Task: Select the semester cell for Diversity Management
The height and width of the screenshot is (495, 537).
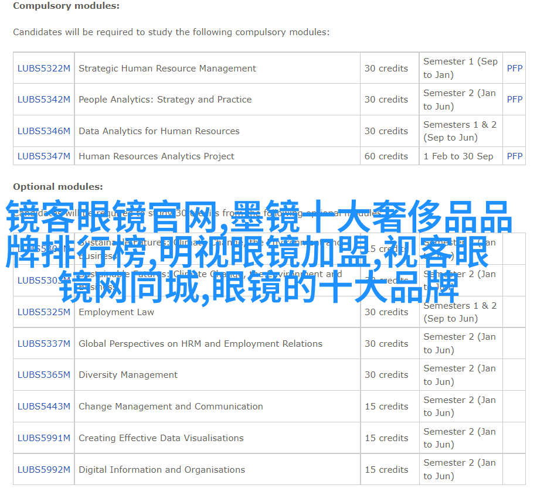Action: tap(460, 374)
